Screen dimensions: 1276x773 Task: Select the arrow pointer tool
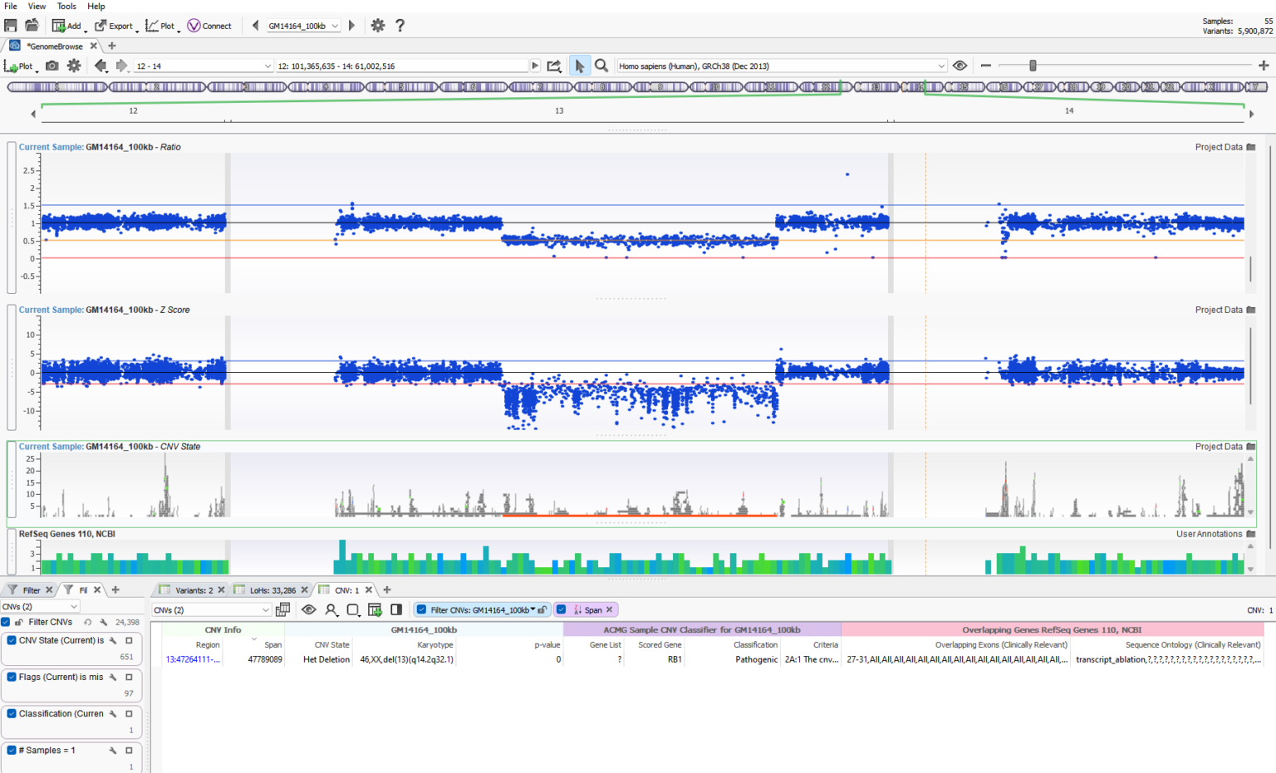pyautogui.click(x=579, y=65)
